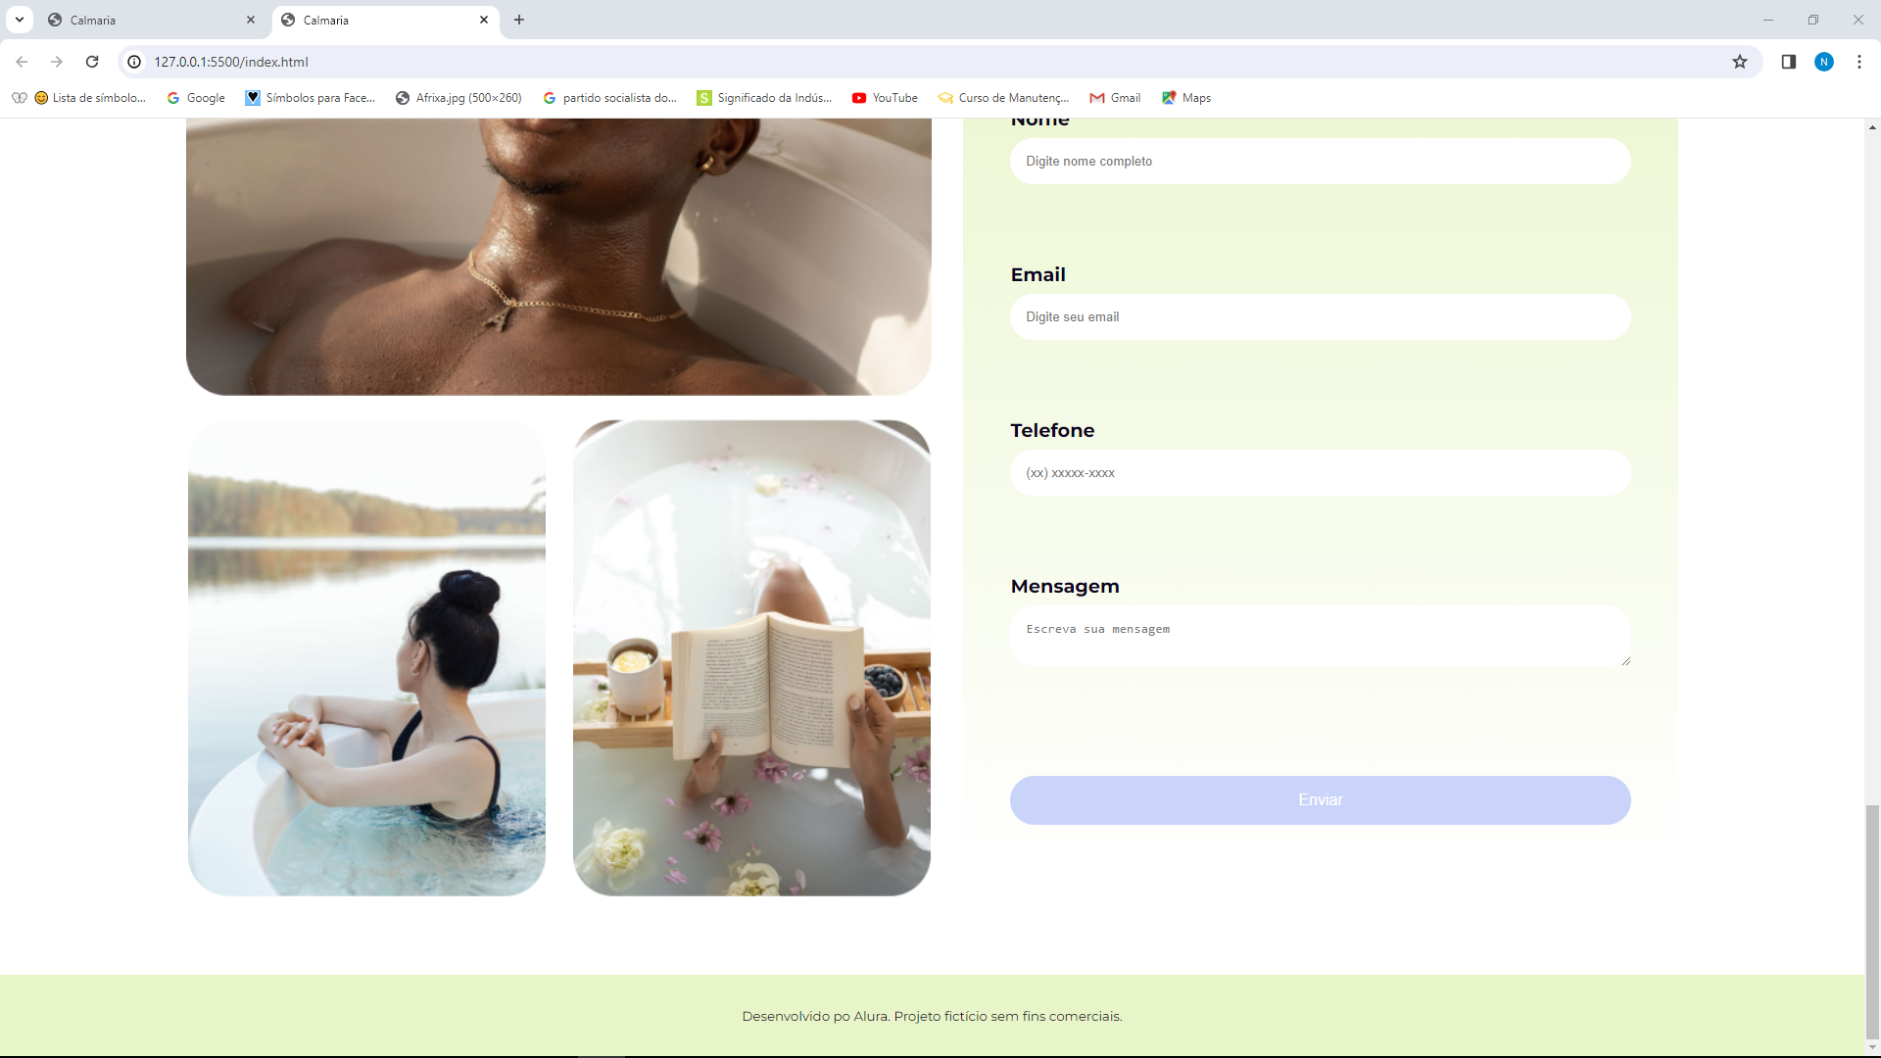Click the back navigation arrow icon
1881x1058 pixels.
pos(24,62)
